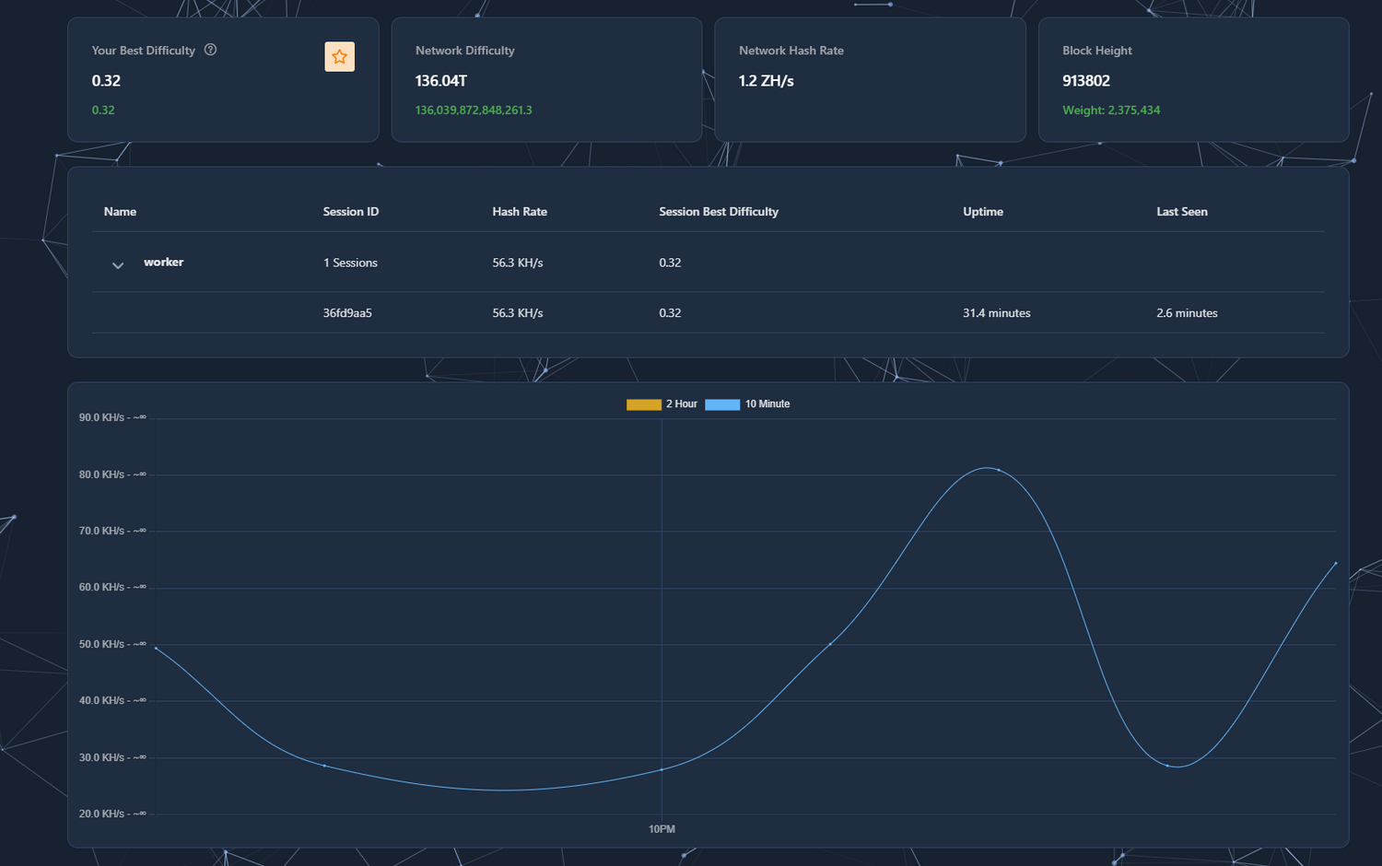Screen dimensions: 1382x866
Task: Sort by the Hash Rate column header
Action: (x=519, y=212)
